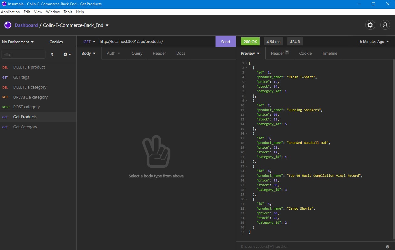Click the 424 B response size badge
This screenshot has width=395, height=250.
295,42
